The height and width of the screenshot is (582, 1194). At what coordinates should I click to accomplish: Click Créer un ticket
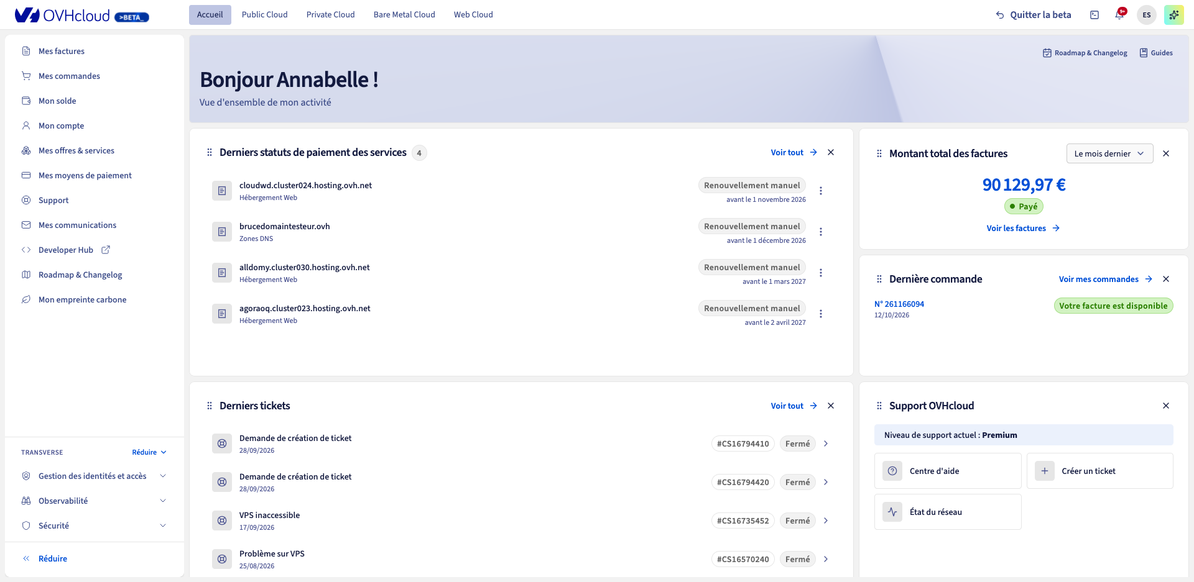tap(1099, 471)
